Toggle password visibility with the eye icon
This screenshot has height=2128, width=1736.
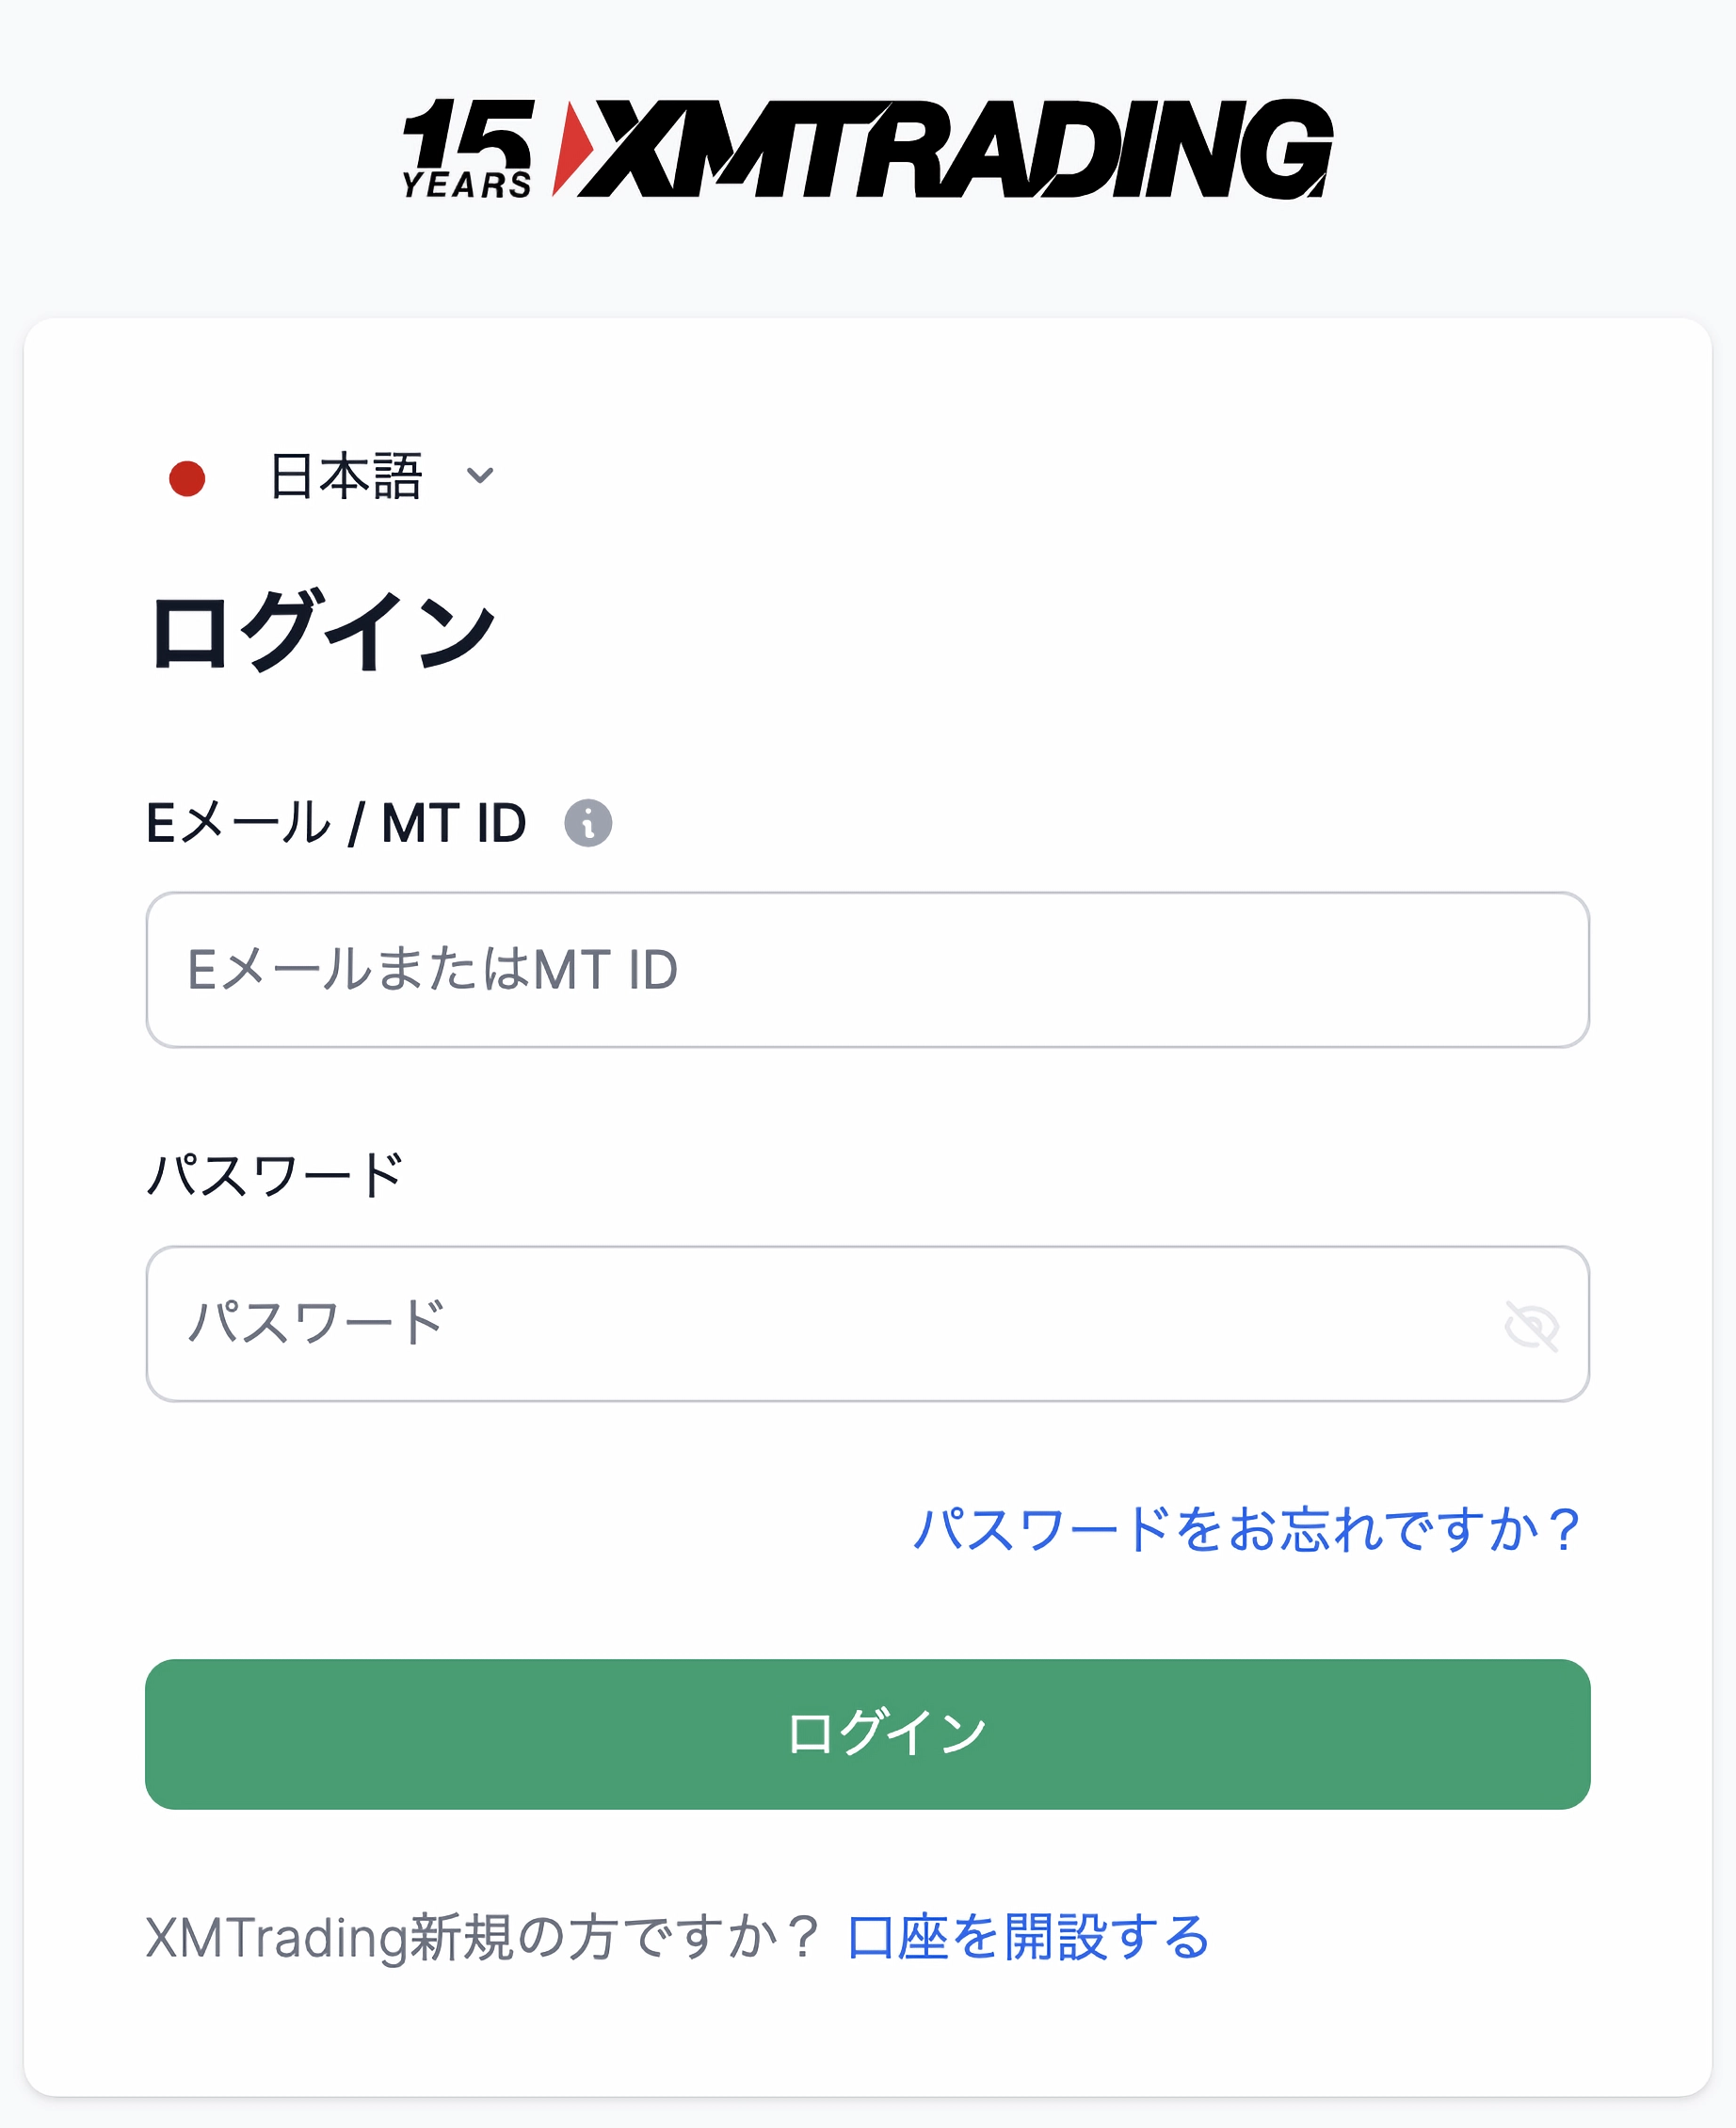point(1530,1326)
